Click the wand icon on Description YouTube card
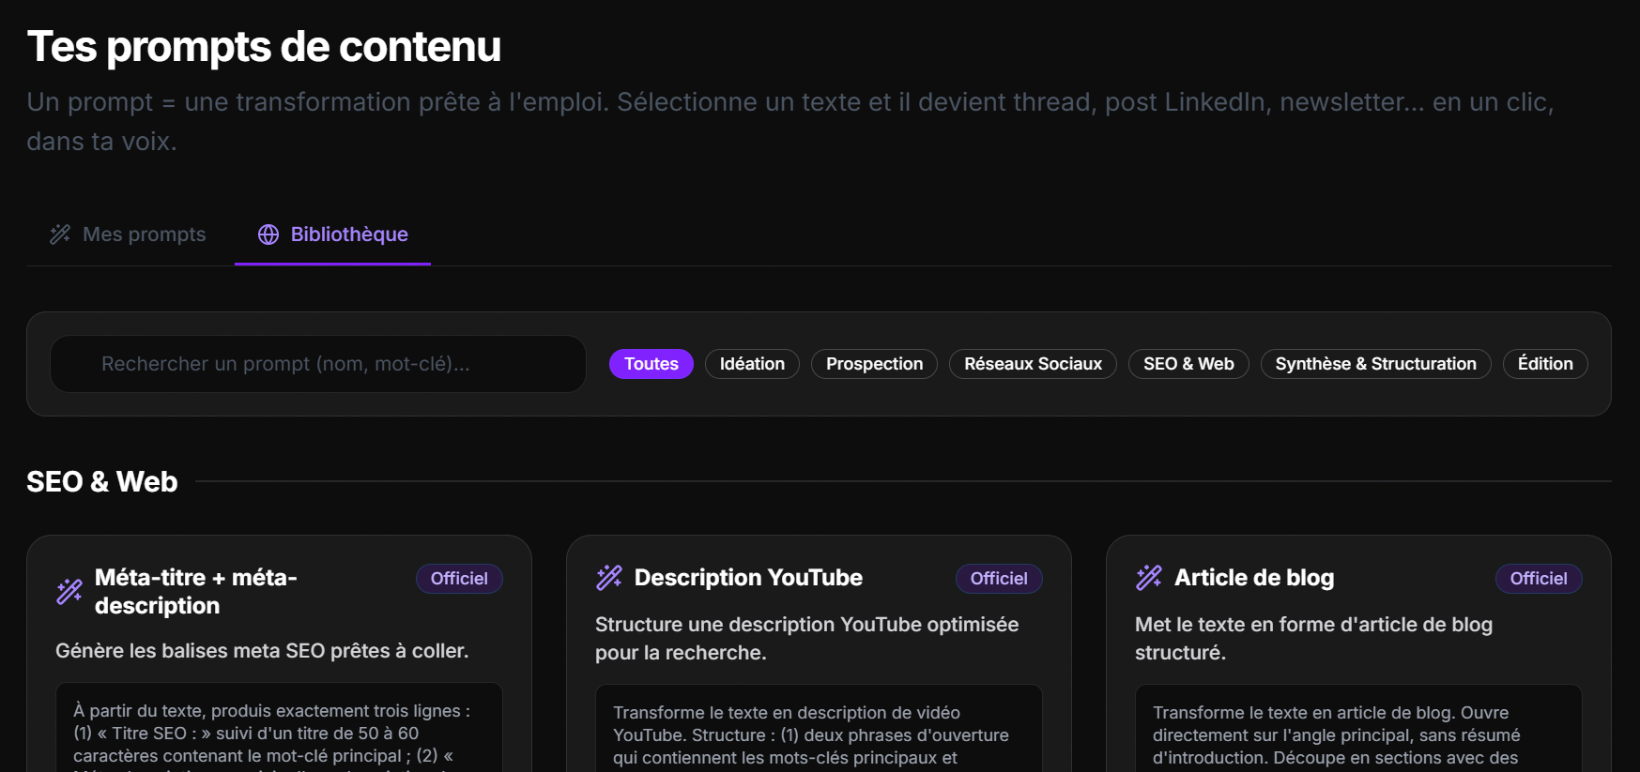 point(609,578)
